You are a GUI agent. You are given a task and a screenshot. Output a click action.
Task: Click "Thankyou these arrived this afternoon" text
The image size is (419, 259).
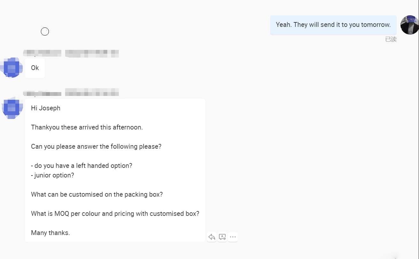click(87, 127)
